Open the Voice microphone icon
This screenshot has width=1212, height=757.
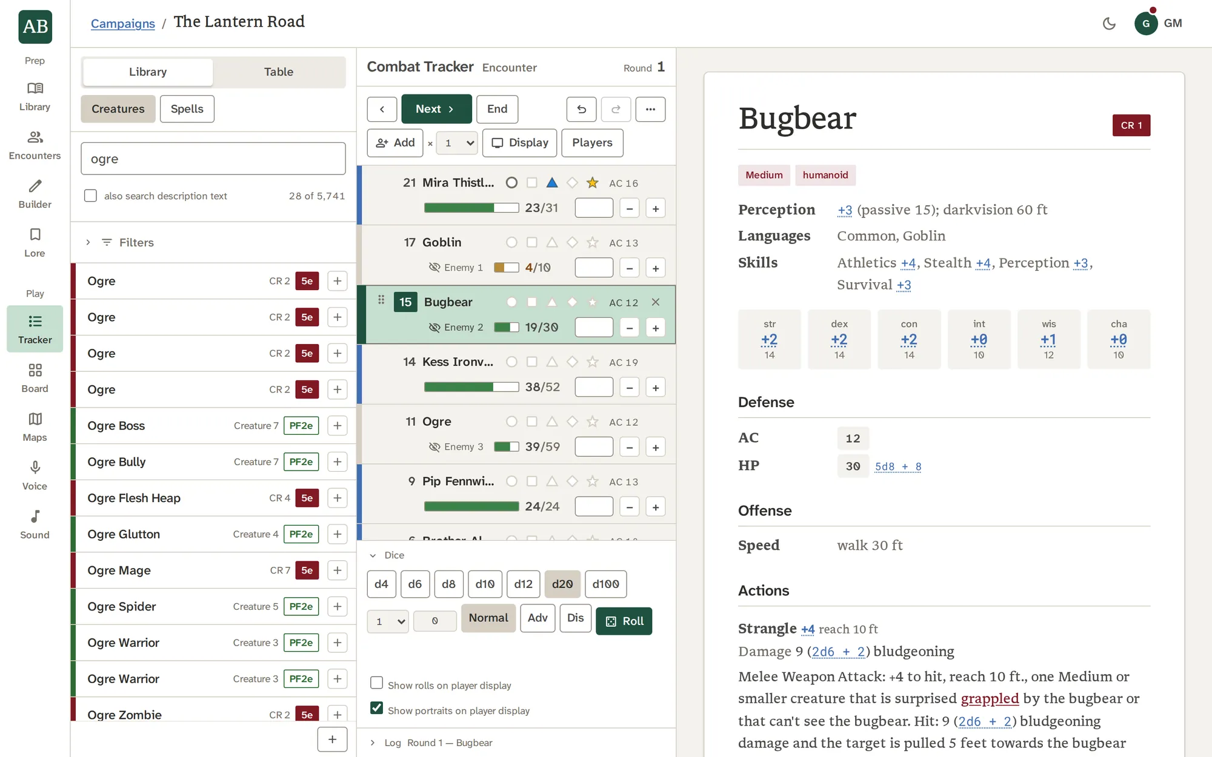35,476
